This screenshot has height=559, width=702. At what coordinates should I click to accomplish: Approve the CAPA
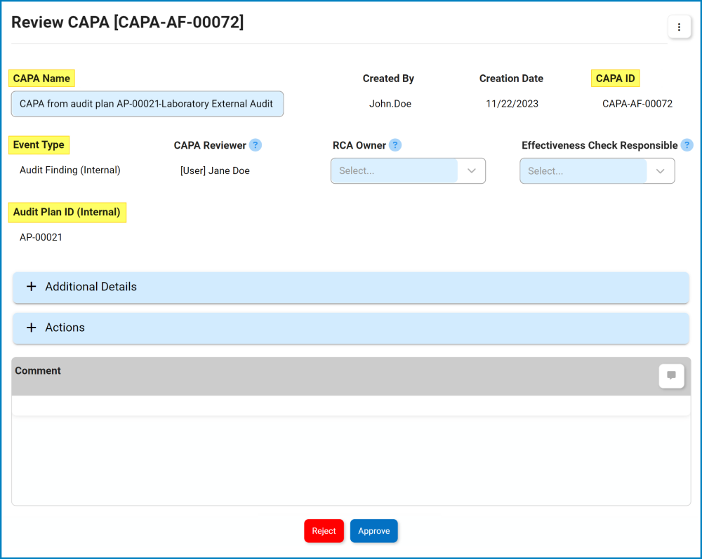coord(373,531)
